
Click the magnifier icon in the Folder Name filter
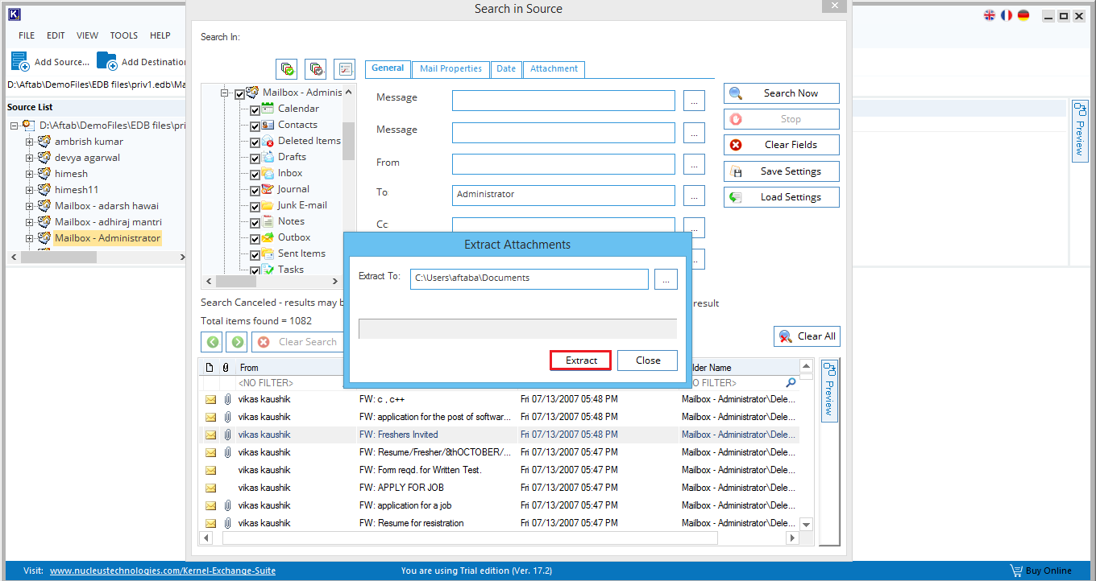[x=791, y=383]
